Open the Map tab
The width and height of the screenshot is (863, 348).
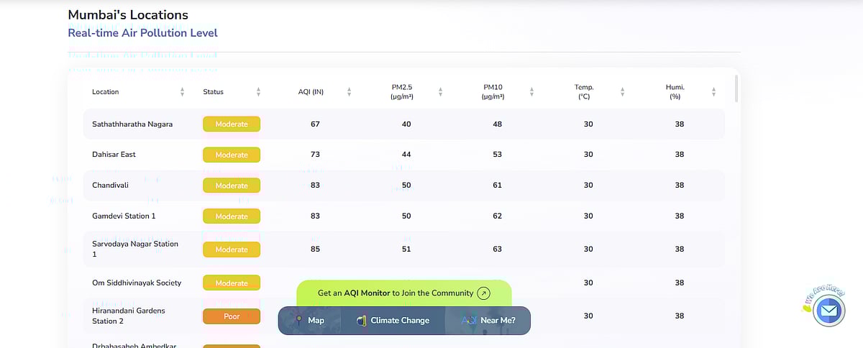tap(310, 321)
